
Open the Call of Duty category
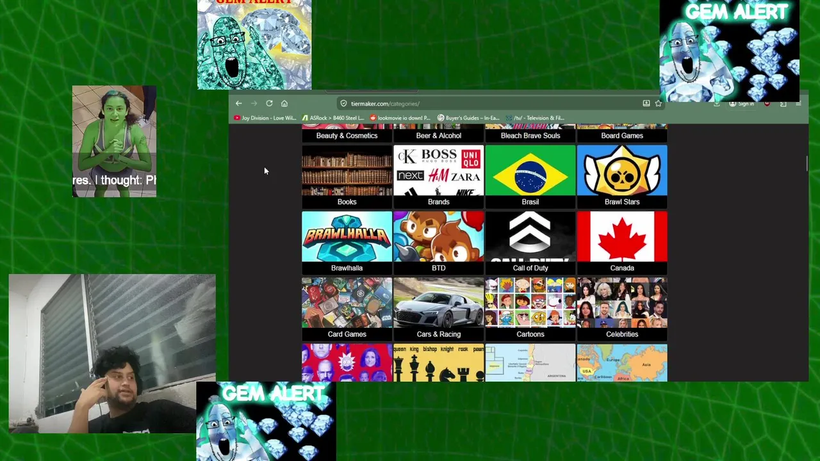click(x=530, y=243)
